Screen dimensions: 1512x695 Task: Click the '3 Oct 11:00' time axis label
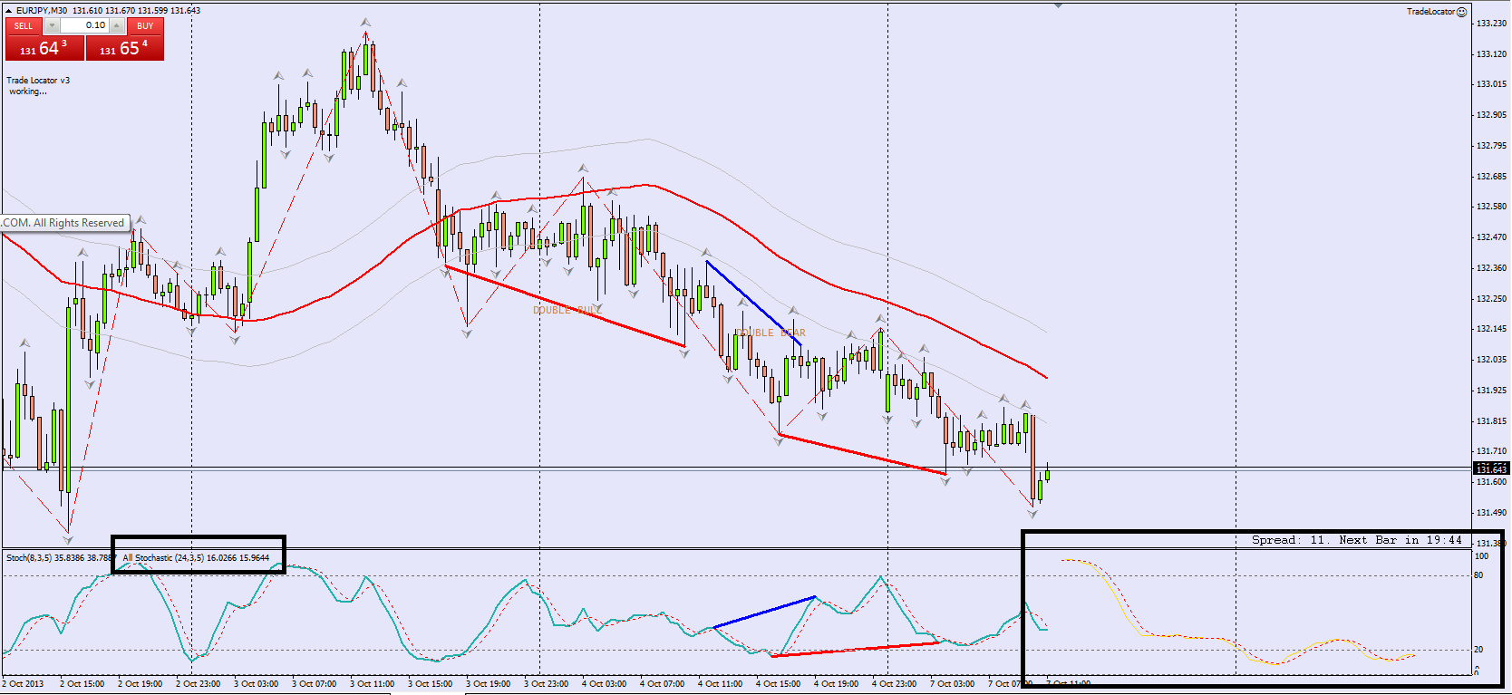[x=372, y=684]
